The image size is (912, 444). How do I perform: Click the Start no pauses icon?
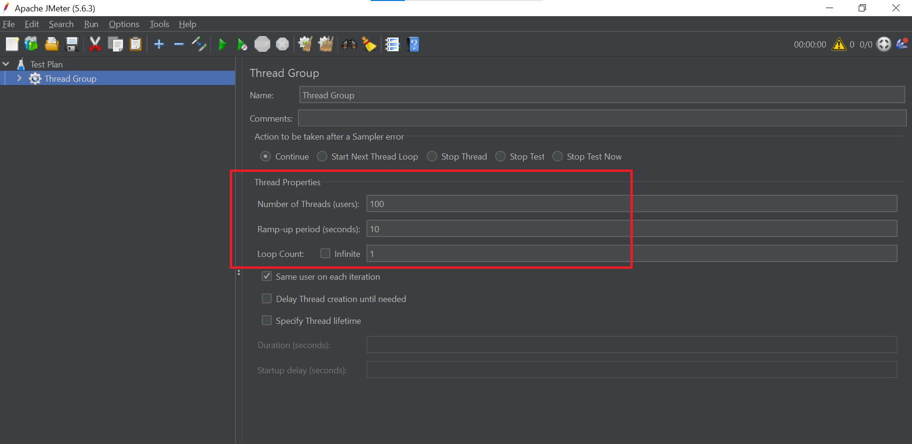[242, 45]
